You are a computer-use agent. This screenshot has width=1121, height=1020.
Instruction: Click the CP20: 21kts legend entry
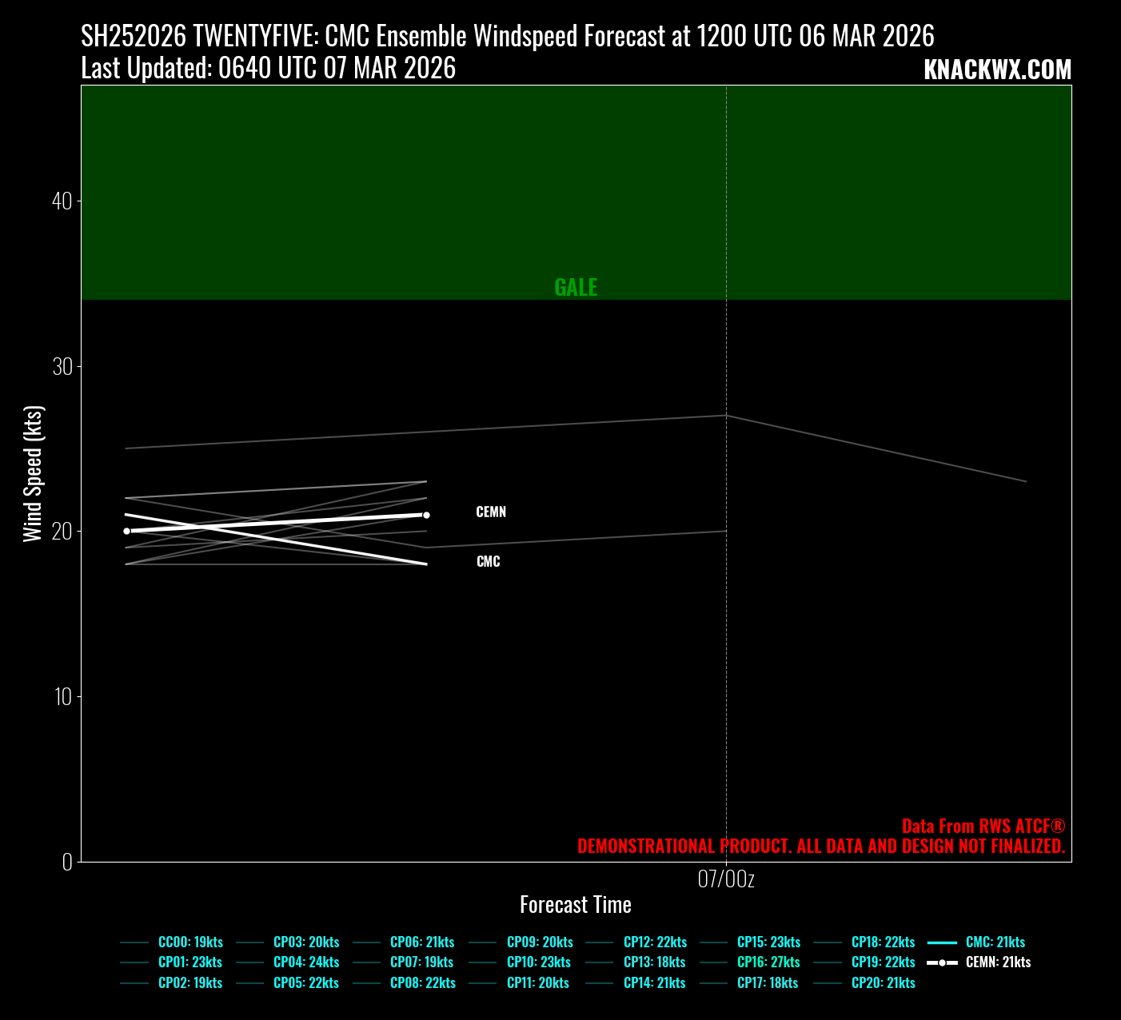[883, 982]
